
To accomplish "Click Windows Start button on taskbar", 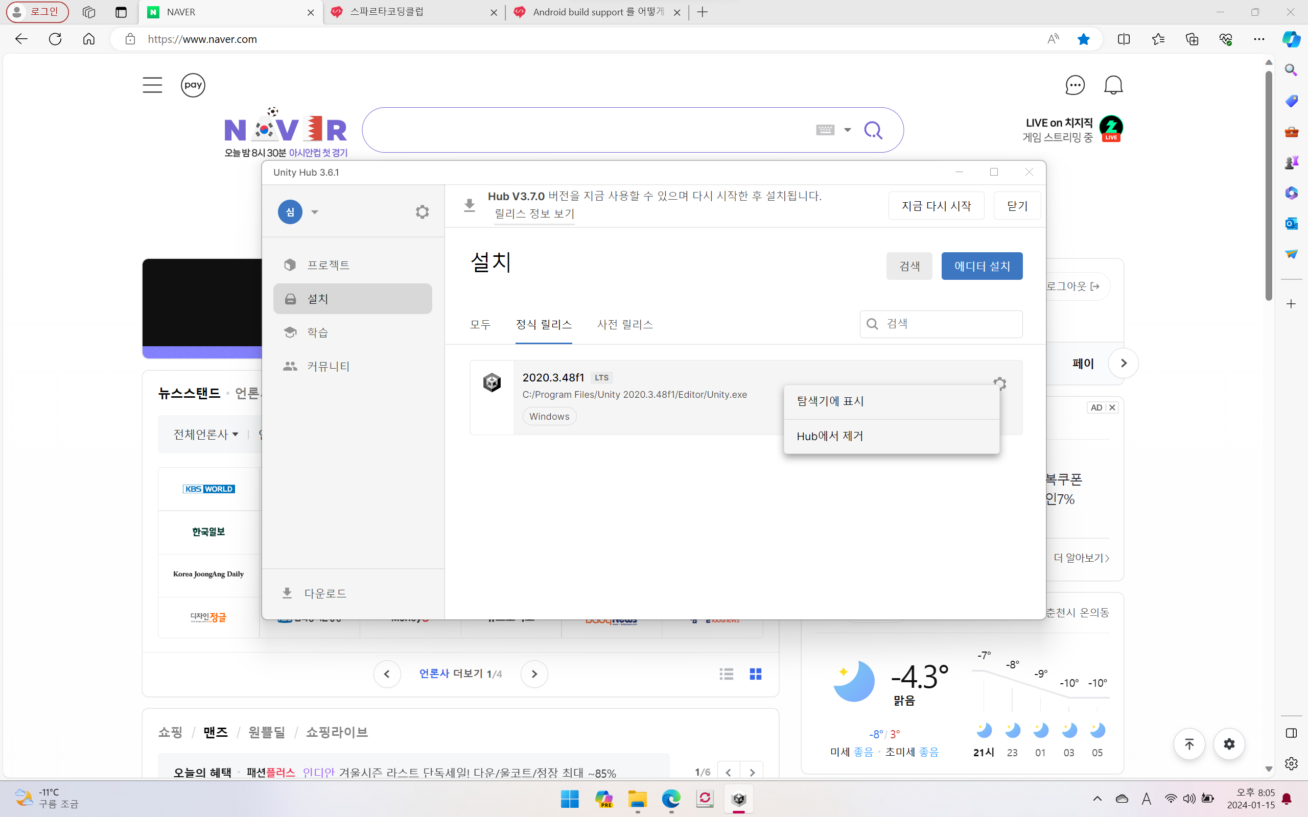I will tap(570, 799).
